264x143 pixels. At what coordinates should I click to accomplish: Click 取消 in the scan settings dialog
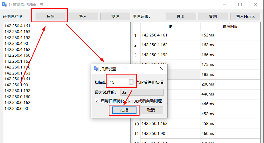(x=151, y=110)
